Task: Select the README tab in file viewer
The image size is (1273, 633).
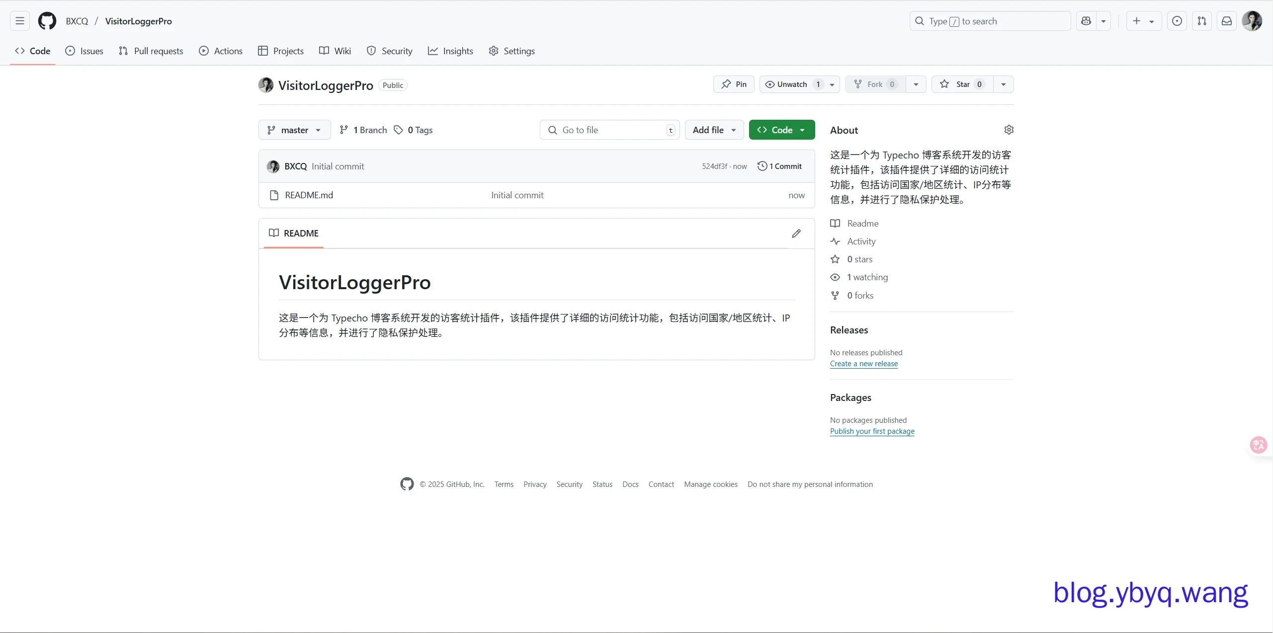Action: [294, 233]
